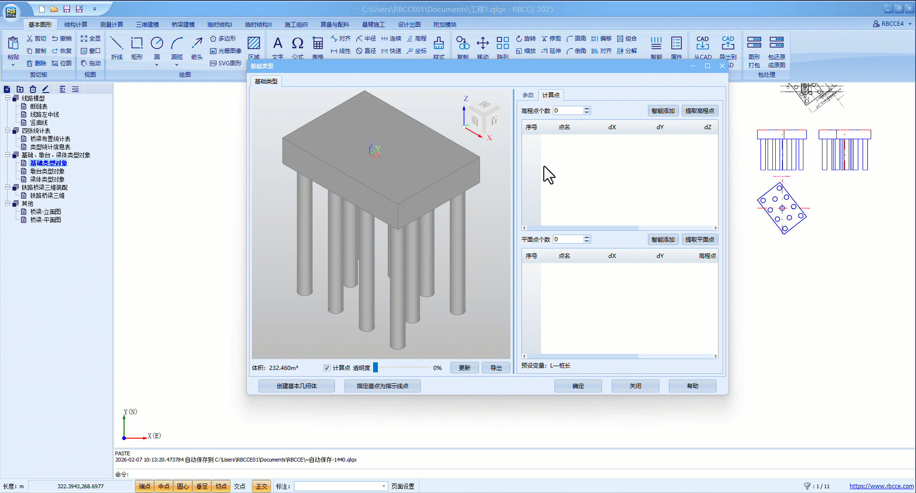The height and width of the screenshot is (493, 916).
Task: Select the 折线 polyline drawing tool
Action: 116,48
